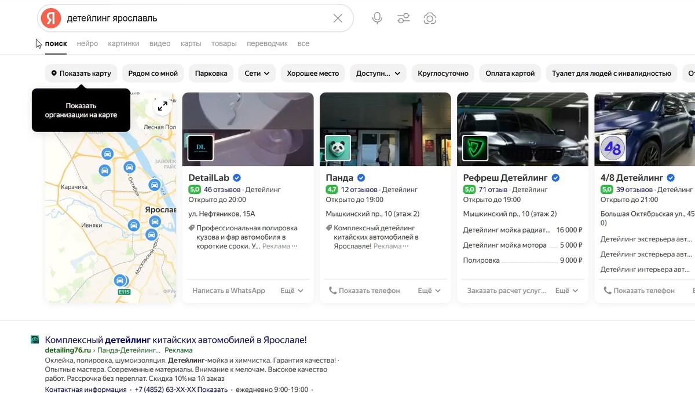
Task: Select Детейлинг мойка радиат... 16 000 ₽ row
Action: (522, 230)
